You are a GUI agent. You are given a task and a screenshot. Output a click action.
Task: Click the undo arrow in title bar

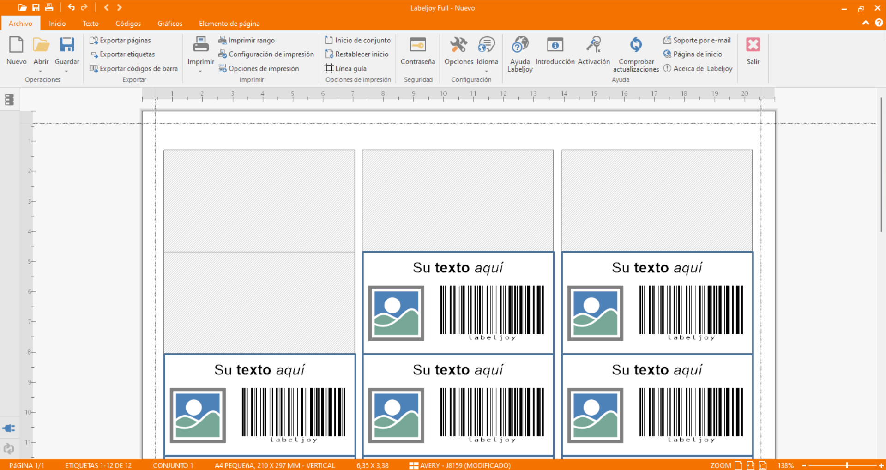pyautogui.click(x=71, y=7)
